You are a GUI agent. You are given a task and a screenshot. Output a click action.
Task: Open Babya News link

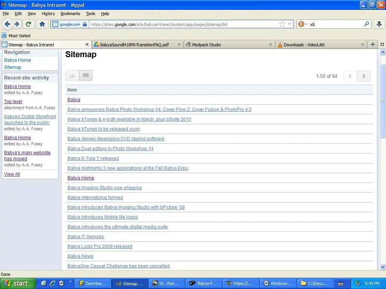[x=80, y=256]
